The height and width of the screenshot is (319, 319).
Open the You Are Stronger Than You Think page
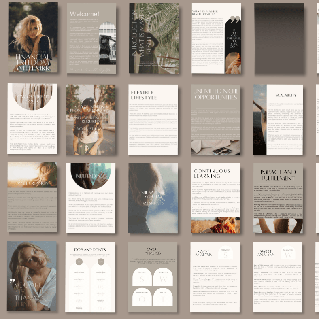pos(32,276)
